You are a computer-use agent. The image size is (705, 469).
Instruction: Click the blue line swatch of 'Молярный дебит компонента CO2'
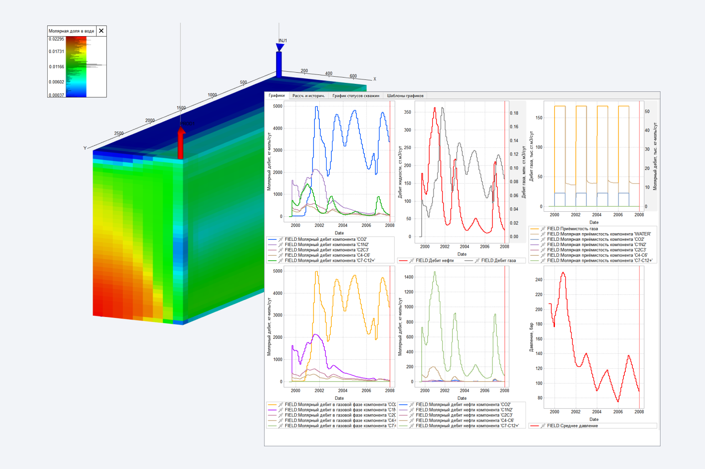[x=272, y=240]
